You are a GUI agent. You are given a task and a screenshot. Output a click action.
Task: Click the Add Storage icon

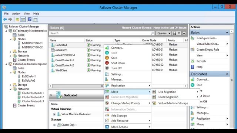click(x=107, y=116)
